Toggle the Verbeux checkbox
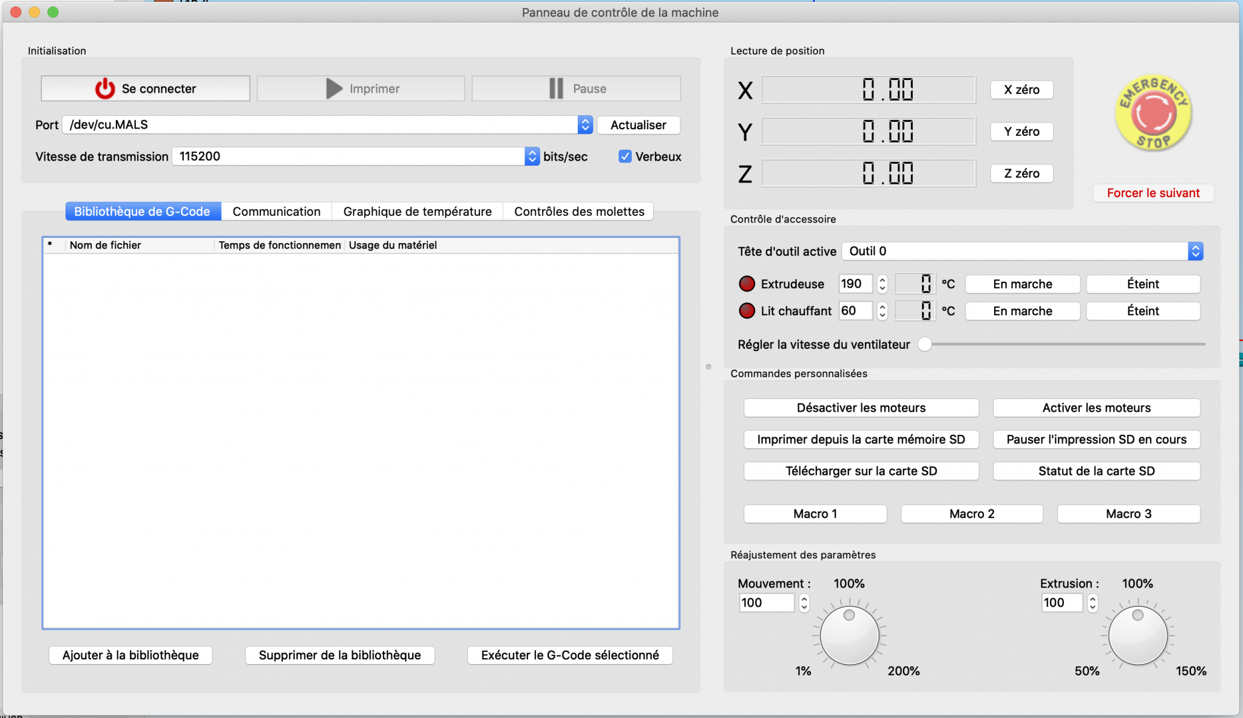 (x=625, y=156)
